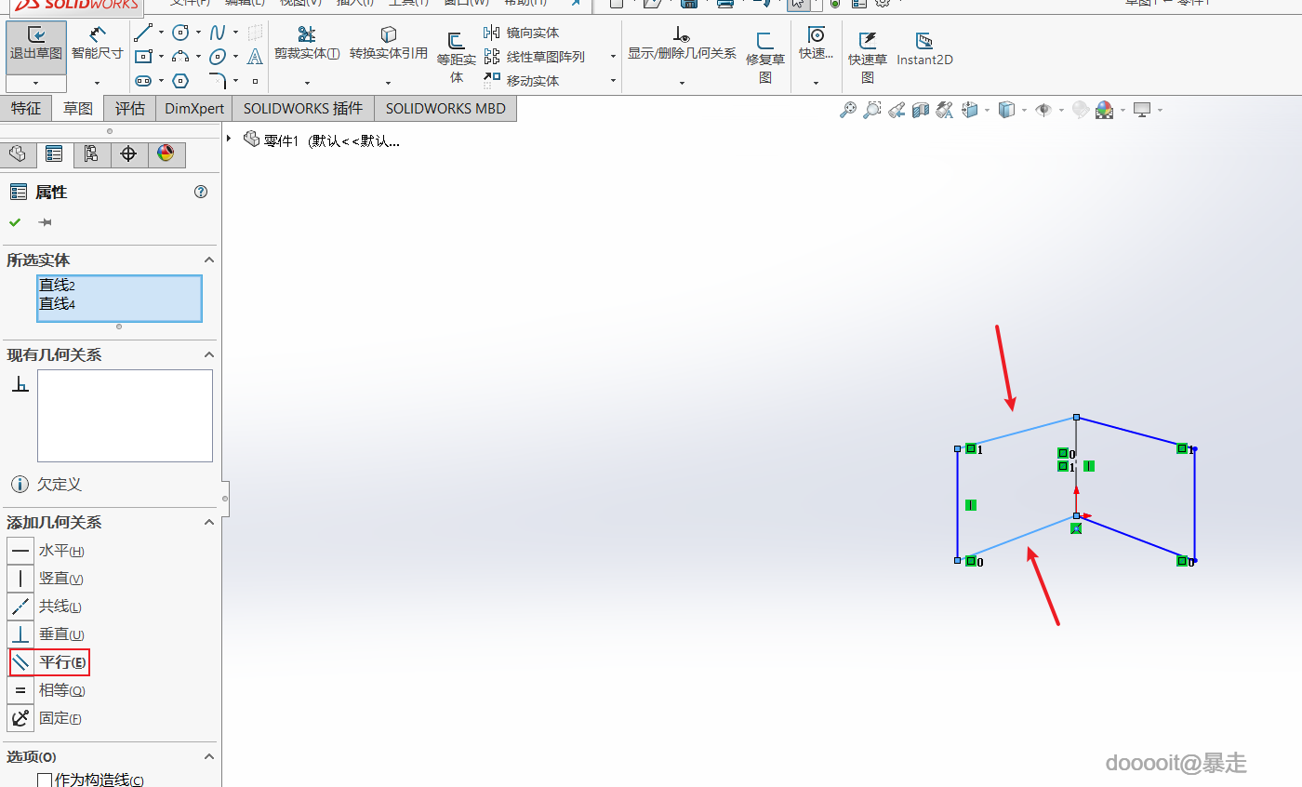The width and height of the screenshot is (1302, 787).
Task: Open the ConfigurationManager panel tab
Action: 91,154
